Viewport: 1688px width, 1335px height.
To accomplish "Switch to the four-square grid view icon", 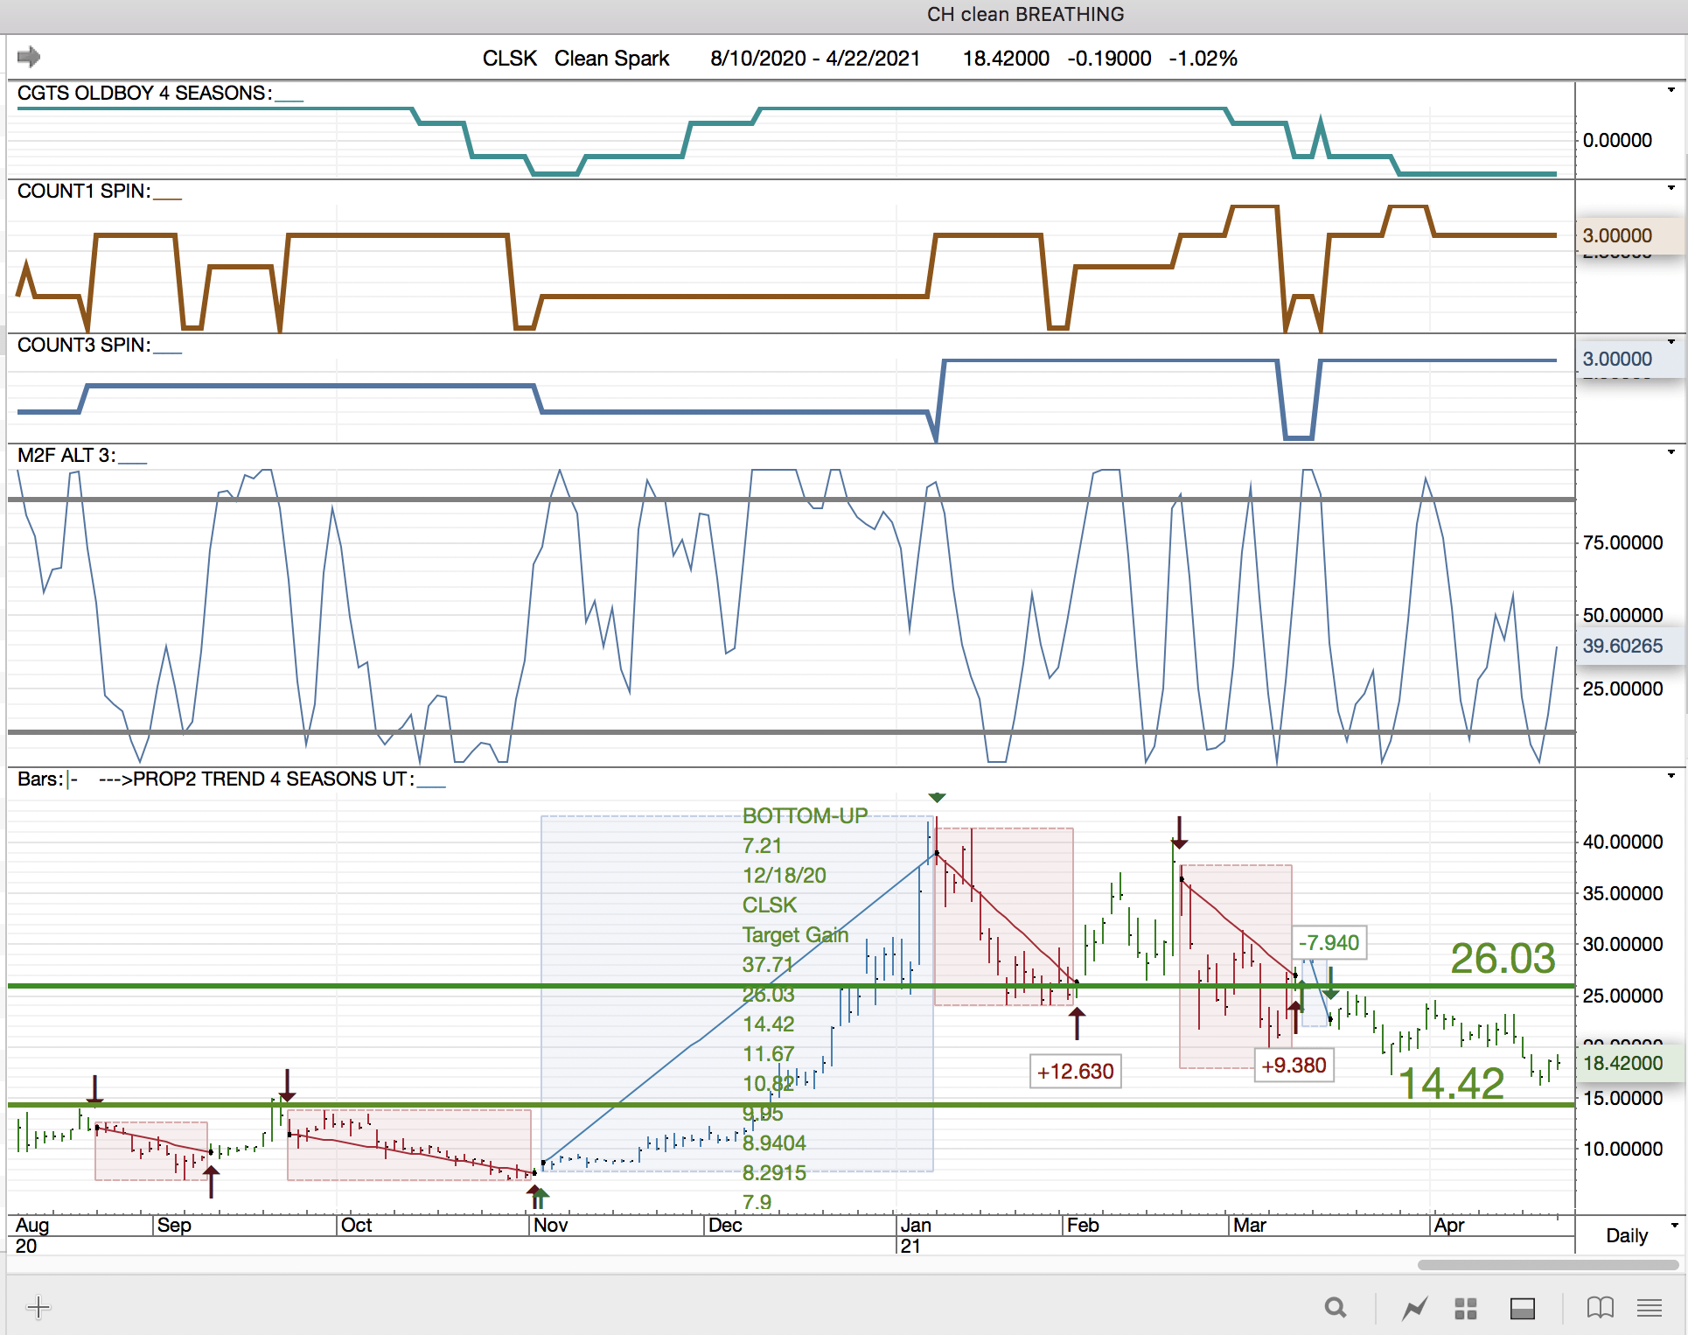I will [x=1466, y=1308].
